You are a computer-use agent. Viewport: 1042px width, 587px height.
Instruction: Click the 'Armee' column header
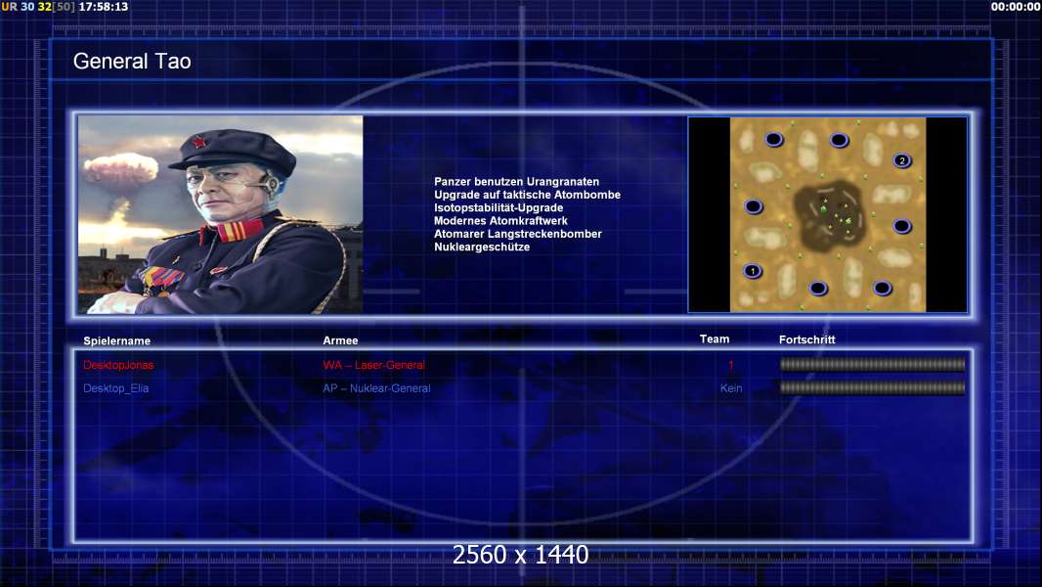click(x=340, y=340)
